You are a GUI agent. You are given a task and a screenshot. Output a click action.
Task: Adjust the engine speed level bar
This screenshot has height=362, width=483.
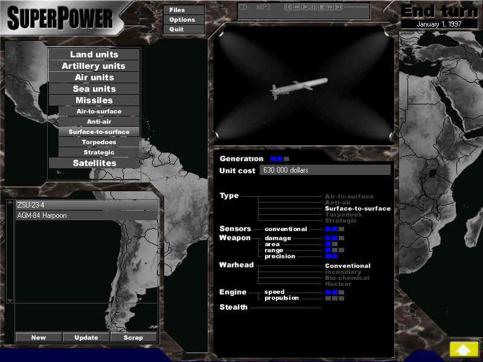[x=334, y=292]
